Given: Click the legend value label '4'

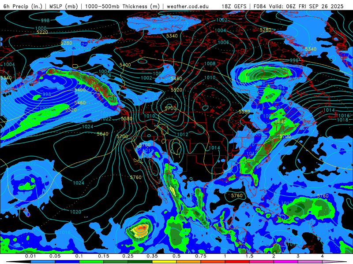Looking at the screenshot, I should pos(323,256).
